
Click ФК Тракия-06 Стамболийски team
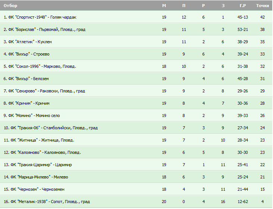pos(51,128)
